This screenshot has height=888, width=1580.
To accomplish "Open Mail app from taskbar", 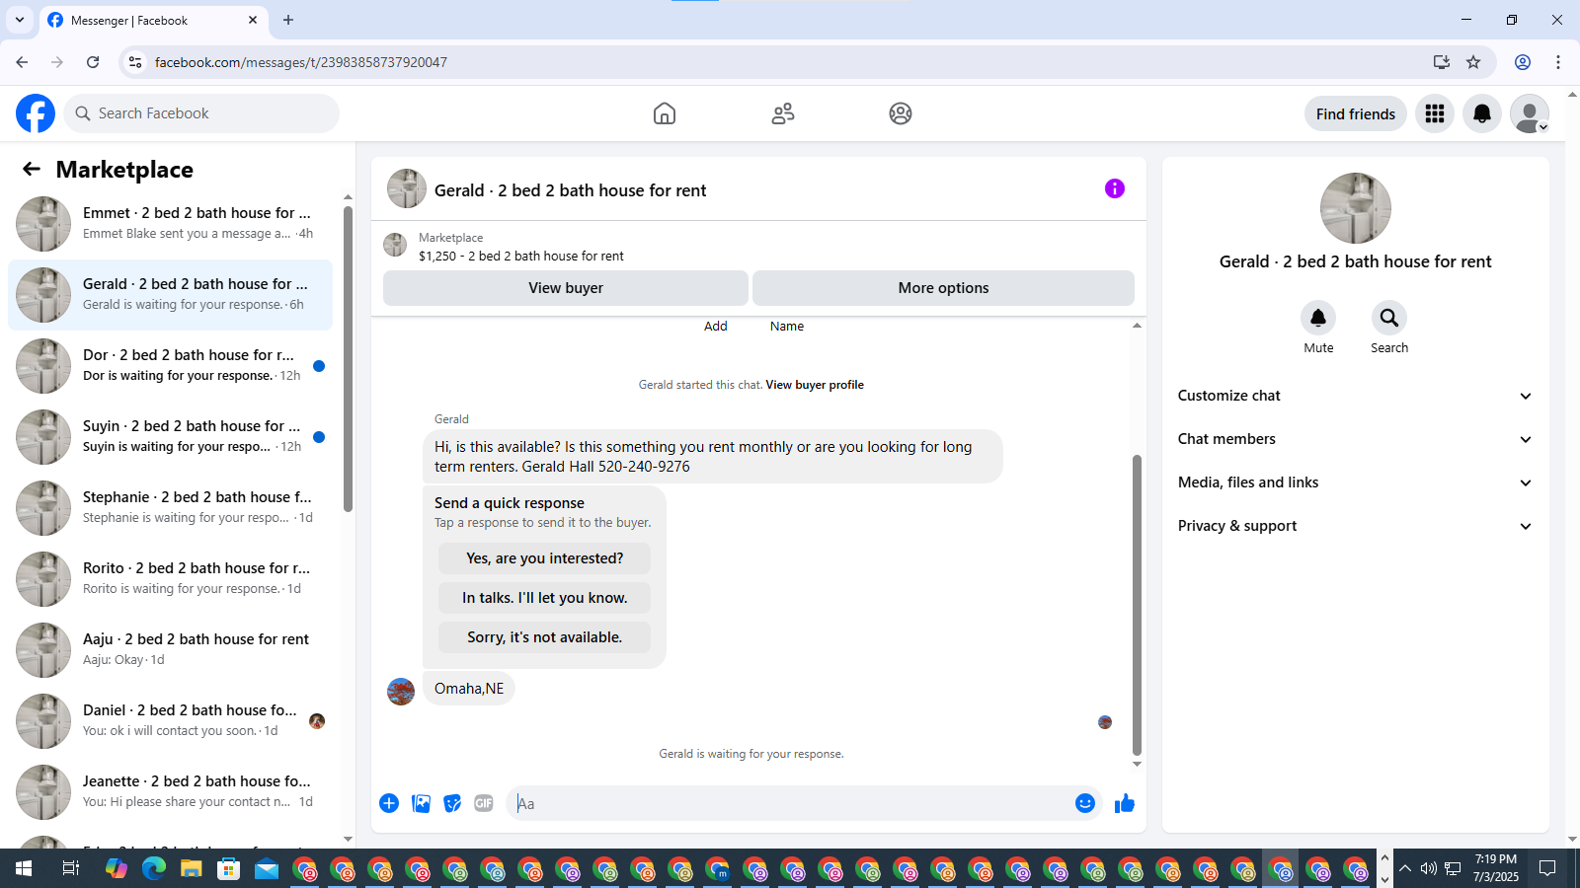I will pos(267,868).
